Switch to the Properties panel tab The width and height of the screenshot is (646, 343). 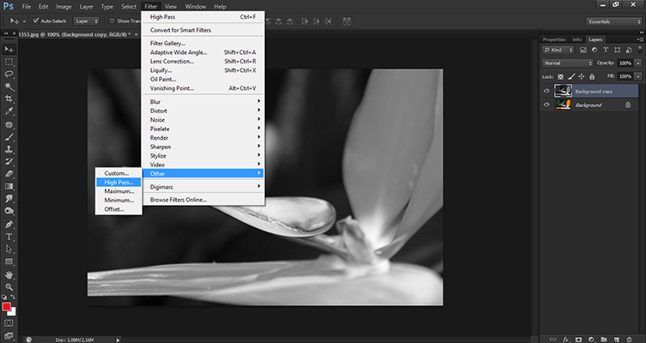point(554,39)
